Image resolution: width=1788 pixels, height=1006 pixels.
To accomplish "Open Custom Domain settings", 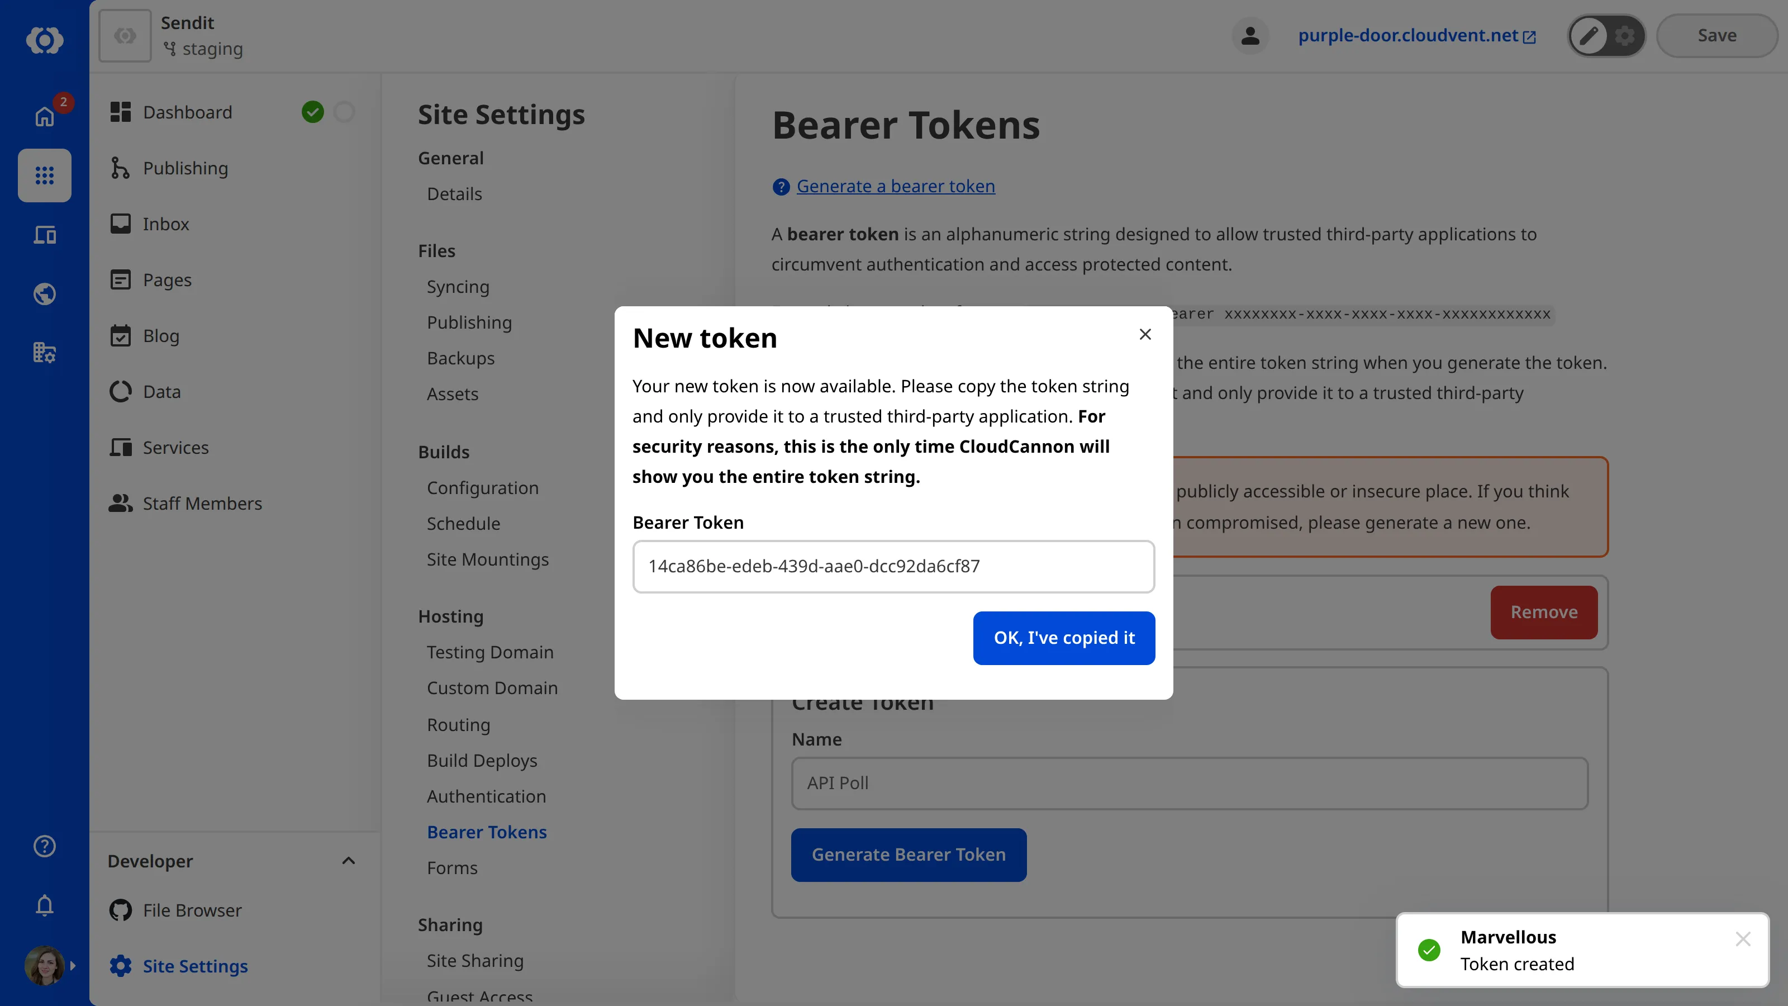I will (492, 688).
